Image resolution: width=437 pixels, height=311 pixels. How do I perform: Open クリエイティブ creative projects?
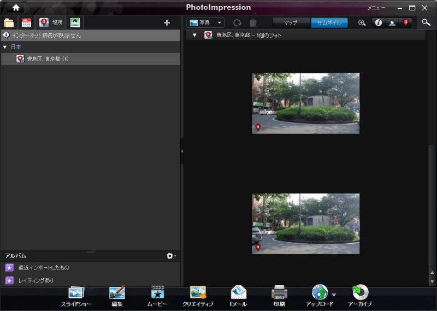pyautogui.click(x=198, y=296)
